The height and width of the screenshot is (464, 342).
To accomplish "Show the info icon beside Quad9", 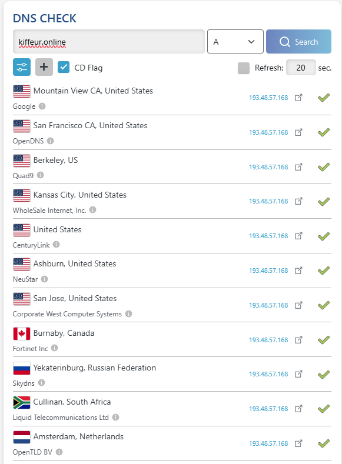I will point(41,175).
